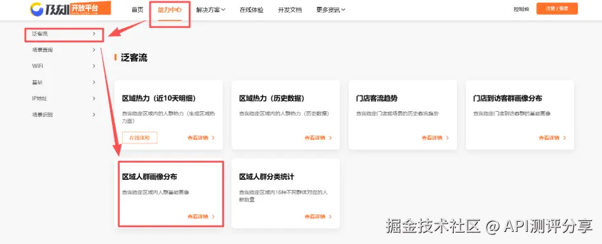Click 在线体验 button on 区域热力 card

pyautogui.click(x=140, y=137)
